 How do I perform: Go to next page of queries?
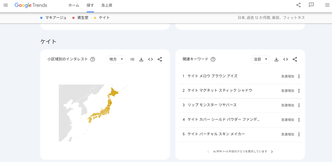272,151
